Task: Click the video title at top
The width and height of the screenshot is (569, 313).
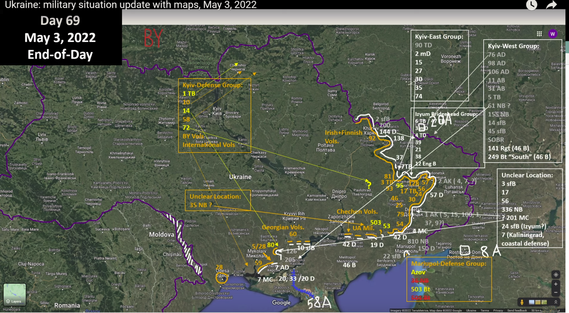Action: point(131,5)
